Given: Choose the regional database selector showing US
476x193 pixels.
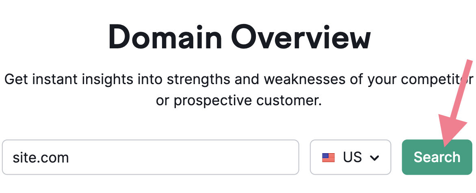Looking at the screenshot, I should click(350, 157).
